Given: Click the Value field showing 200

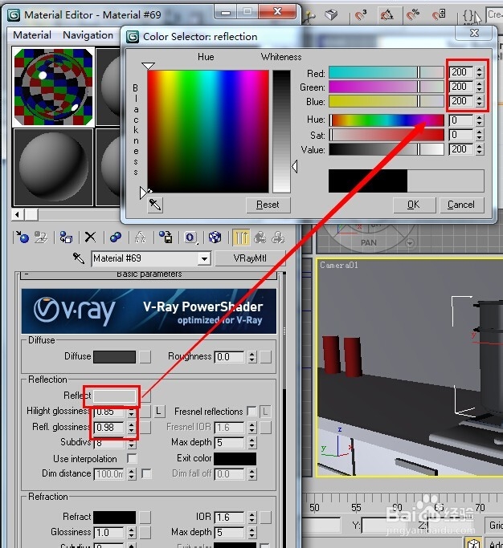Looking at the screenshot, I should [462, 149].
